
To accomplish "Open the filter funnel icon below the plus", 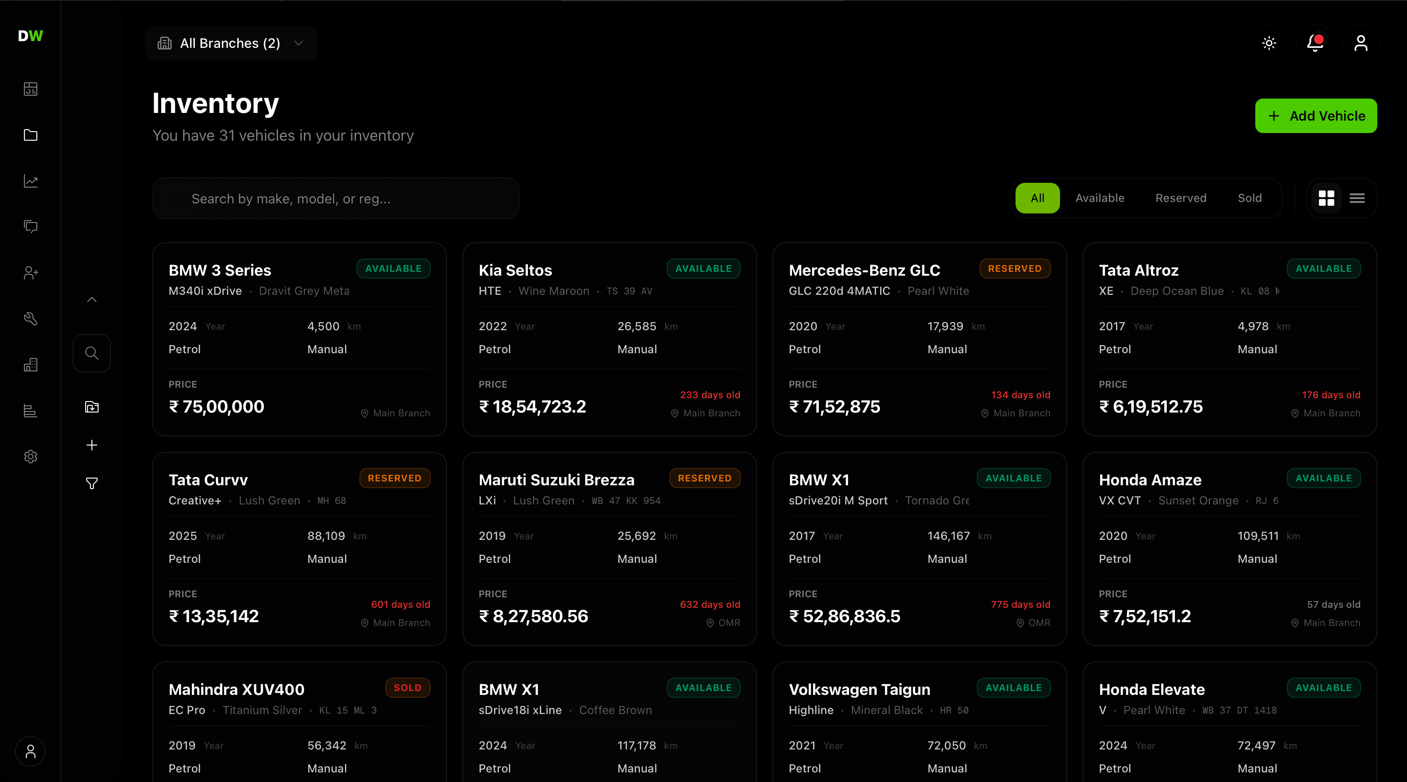I will pyautogui.click(x=92, y=483).
